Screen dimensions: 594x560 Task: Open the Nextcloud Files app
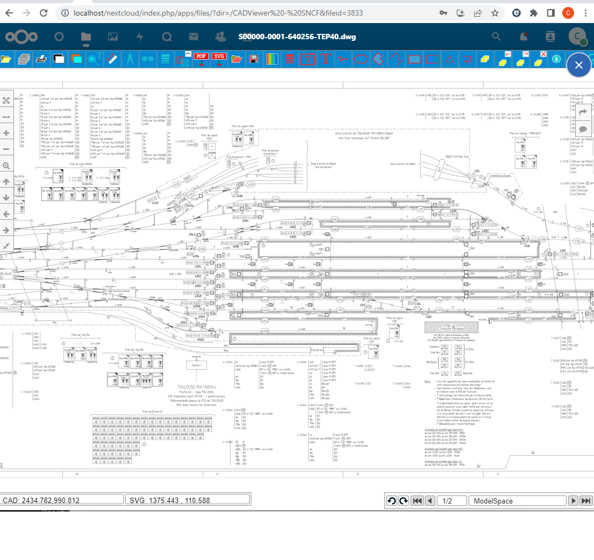tap(86, 37)
